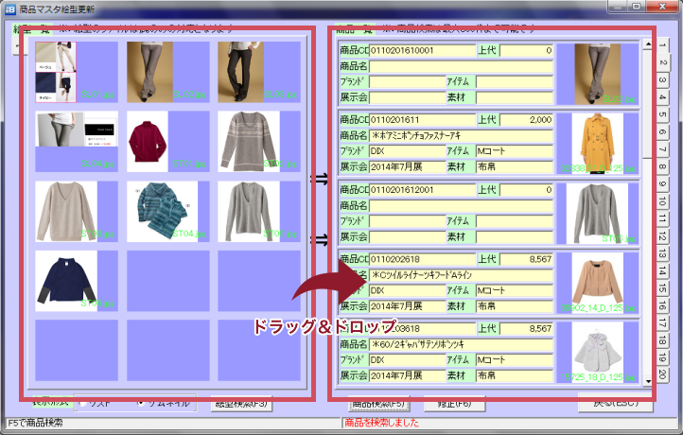Click the application icon in the title bar
Screen dimensions: 683x435
tap(9, 9)
